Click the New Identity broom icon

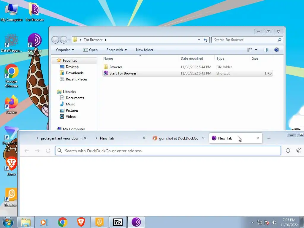[299, 151]
